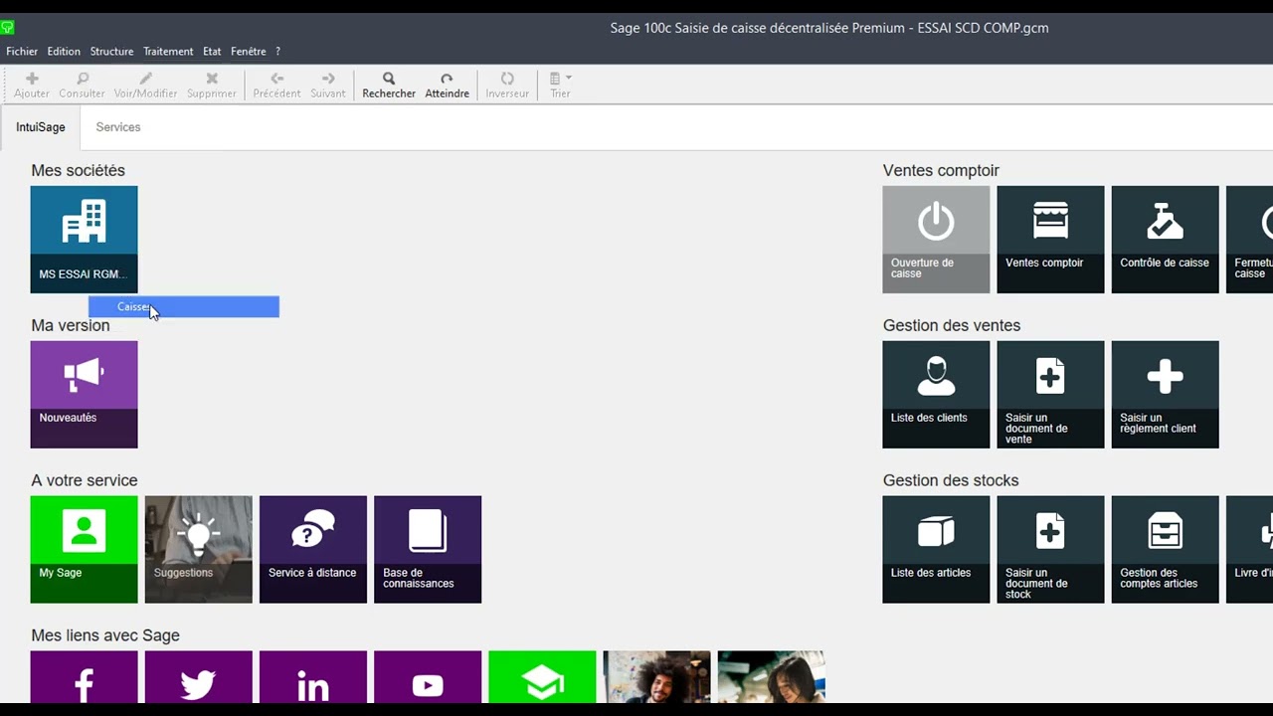Viewport: 1273px width, 716px height.
Task: Click the Atteindre toolbar button
Action: pos(447,86)
